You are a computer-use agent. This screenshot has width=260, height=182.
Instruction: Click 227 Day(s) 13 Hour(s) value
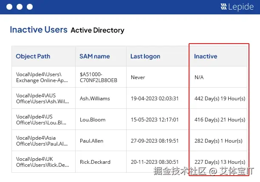[x=220, y=162]
